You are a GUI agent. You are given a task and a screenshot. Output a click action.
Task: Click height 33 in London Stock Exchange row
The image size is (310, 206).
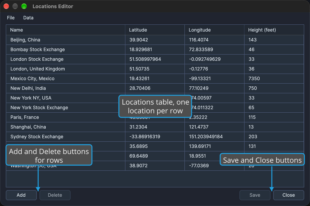pos(274,59)
